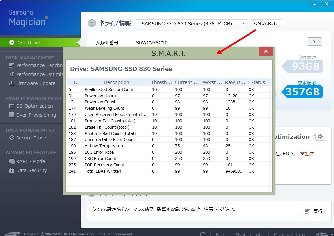This screenshot has height=236, width=334.
Task: Open System Info in footer
Action: pos(250,234)
